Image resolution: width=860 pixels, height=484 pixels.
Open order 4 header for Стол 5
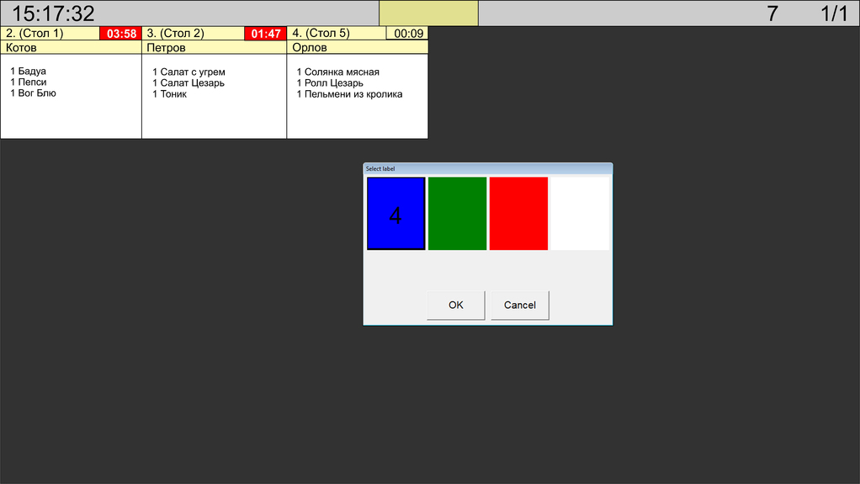337,34
